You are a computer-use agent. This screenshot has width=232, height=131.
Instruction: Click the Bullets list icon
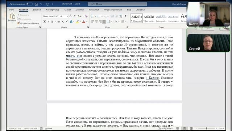[x=92, y=16]
